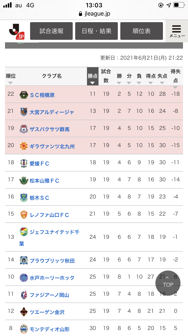Sort table by 順位 column arrow
188x336 pixels.
pyautogui.click(x=10, y=83)
